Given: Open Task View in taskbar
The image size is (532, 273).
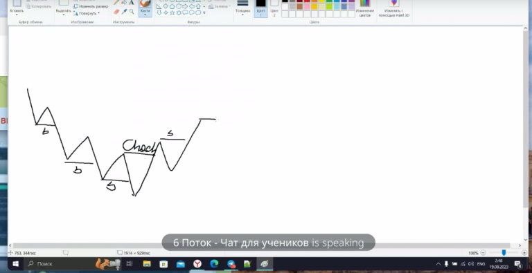Looking at the screenshot, I should (x=130, y=263).
